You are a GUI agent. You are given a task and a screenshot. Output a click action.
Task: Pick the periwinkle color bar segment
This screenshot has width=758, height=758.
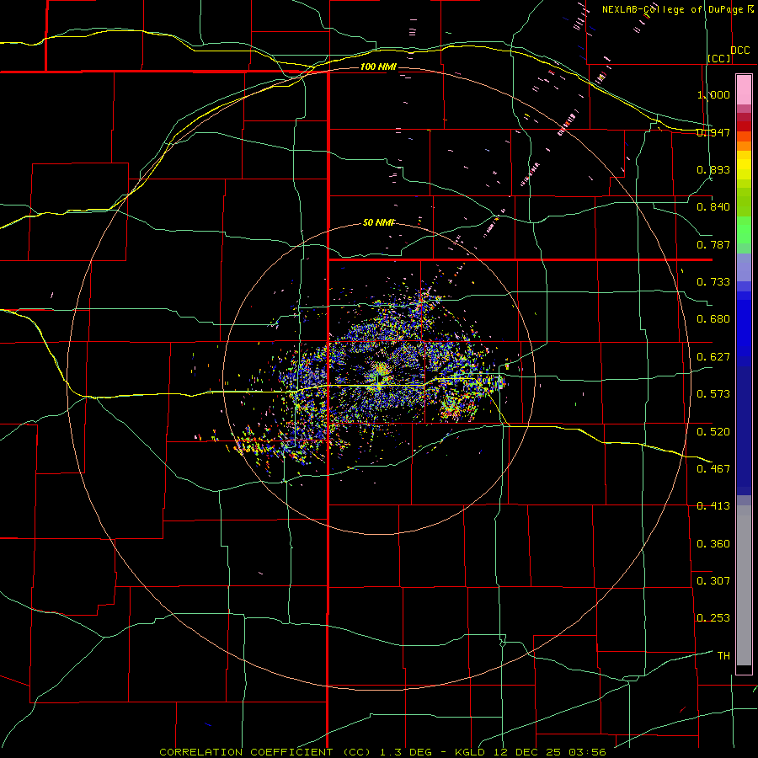(x=744, y=268)
